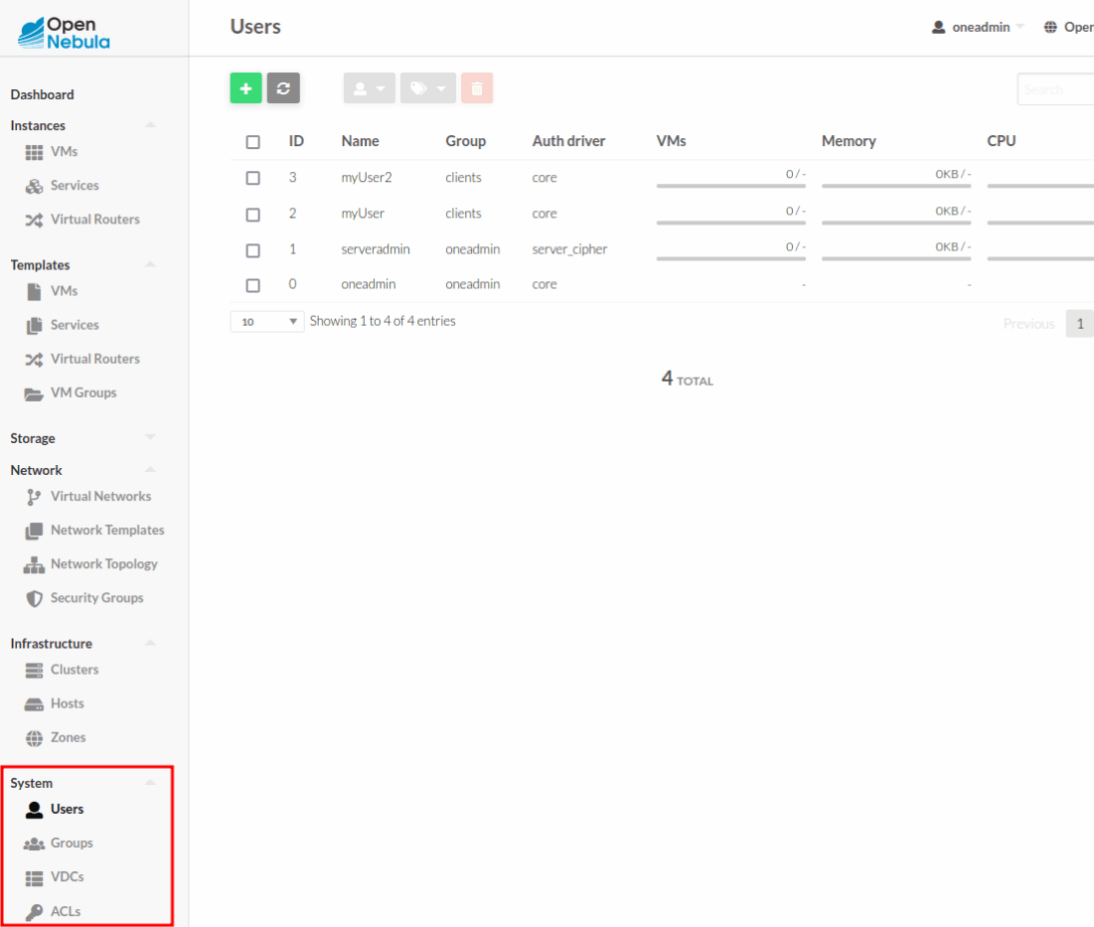Click the green plus create user button
The image size is (1094, 927).
point(245,88)
